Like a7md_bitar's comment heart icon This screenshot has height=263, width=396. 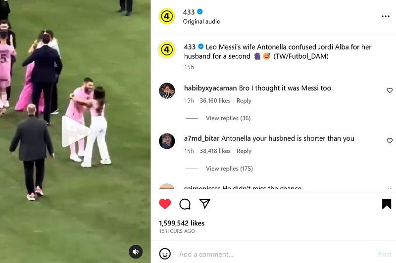[x=390, y=141]
